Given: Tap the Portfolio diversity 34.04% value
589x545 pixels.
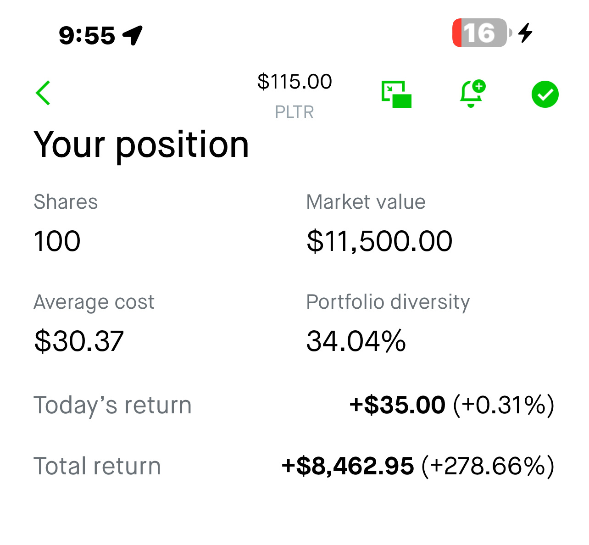Looking at the screenshot, I should pyautogui.click(x=356, y=341).
